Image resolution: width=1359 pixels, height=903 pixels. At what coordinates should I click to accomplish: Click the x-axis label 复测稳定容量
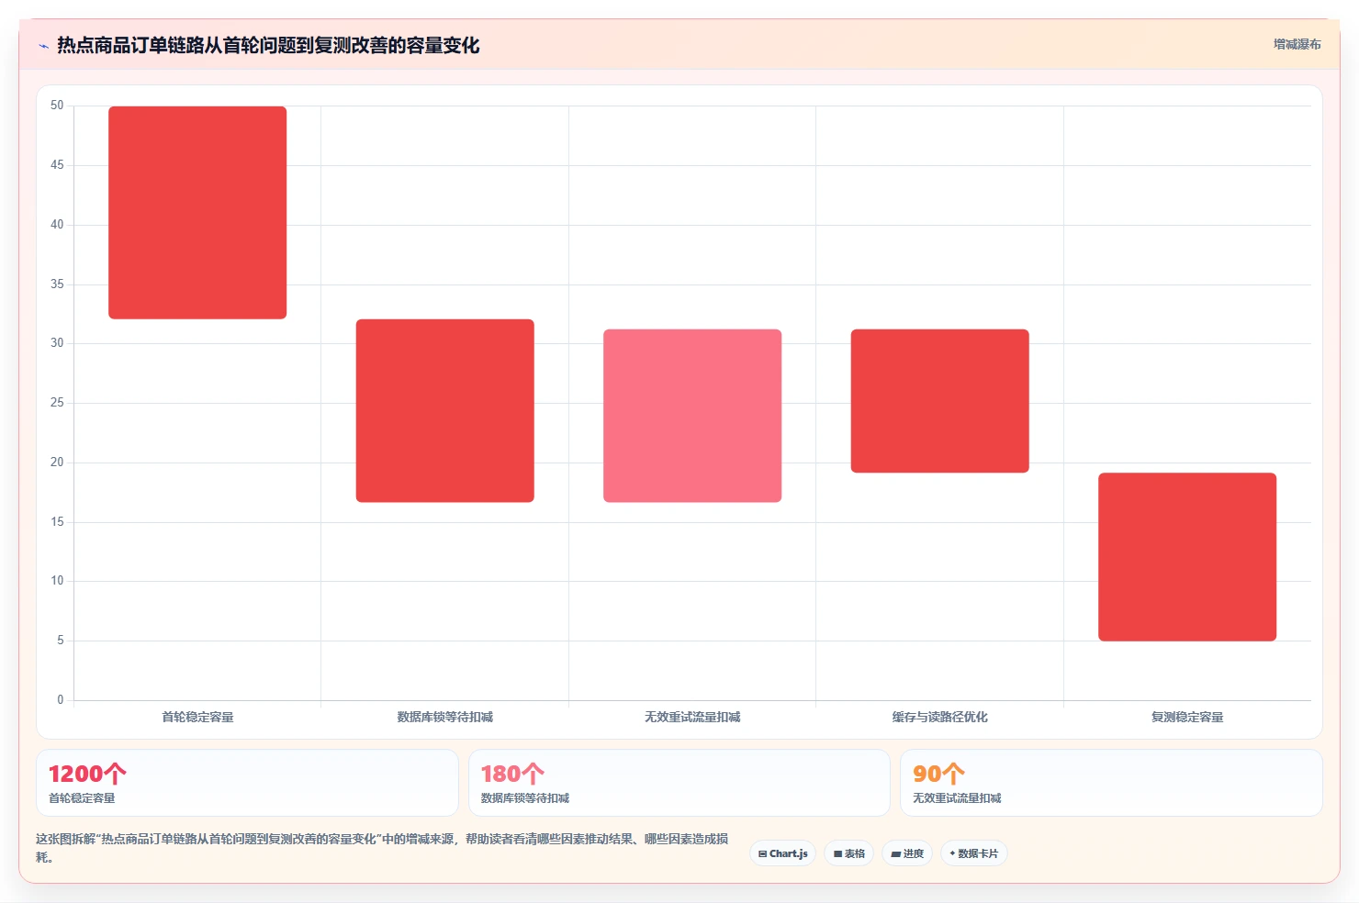[x=1187, y=717]
